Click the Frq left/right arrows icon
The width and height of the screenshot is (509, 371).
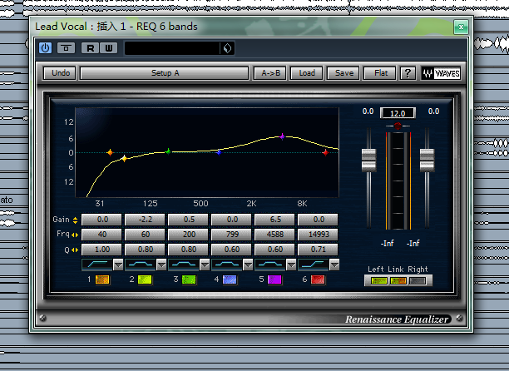click(x=75, y=235)
